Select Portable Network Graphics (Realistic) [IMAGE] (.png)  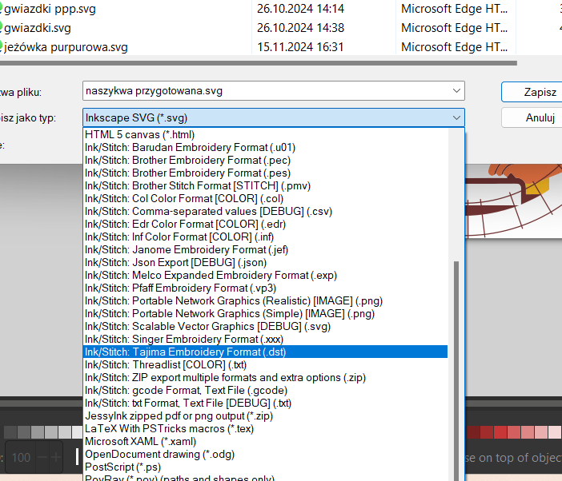pos(265,301)
